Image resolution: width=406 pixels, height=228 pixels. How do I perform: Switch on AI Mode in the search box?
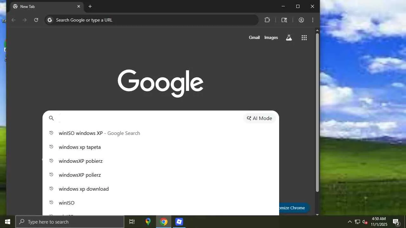pos(259,118)
